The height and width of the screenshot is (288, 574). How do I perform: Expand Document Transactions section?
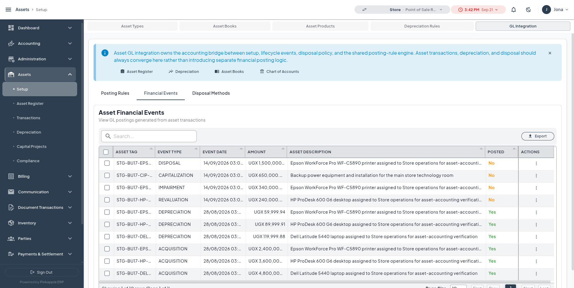click(x=40, y=207)
